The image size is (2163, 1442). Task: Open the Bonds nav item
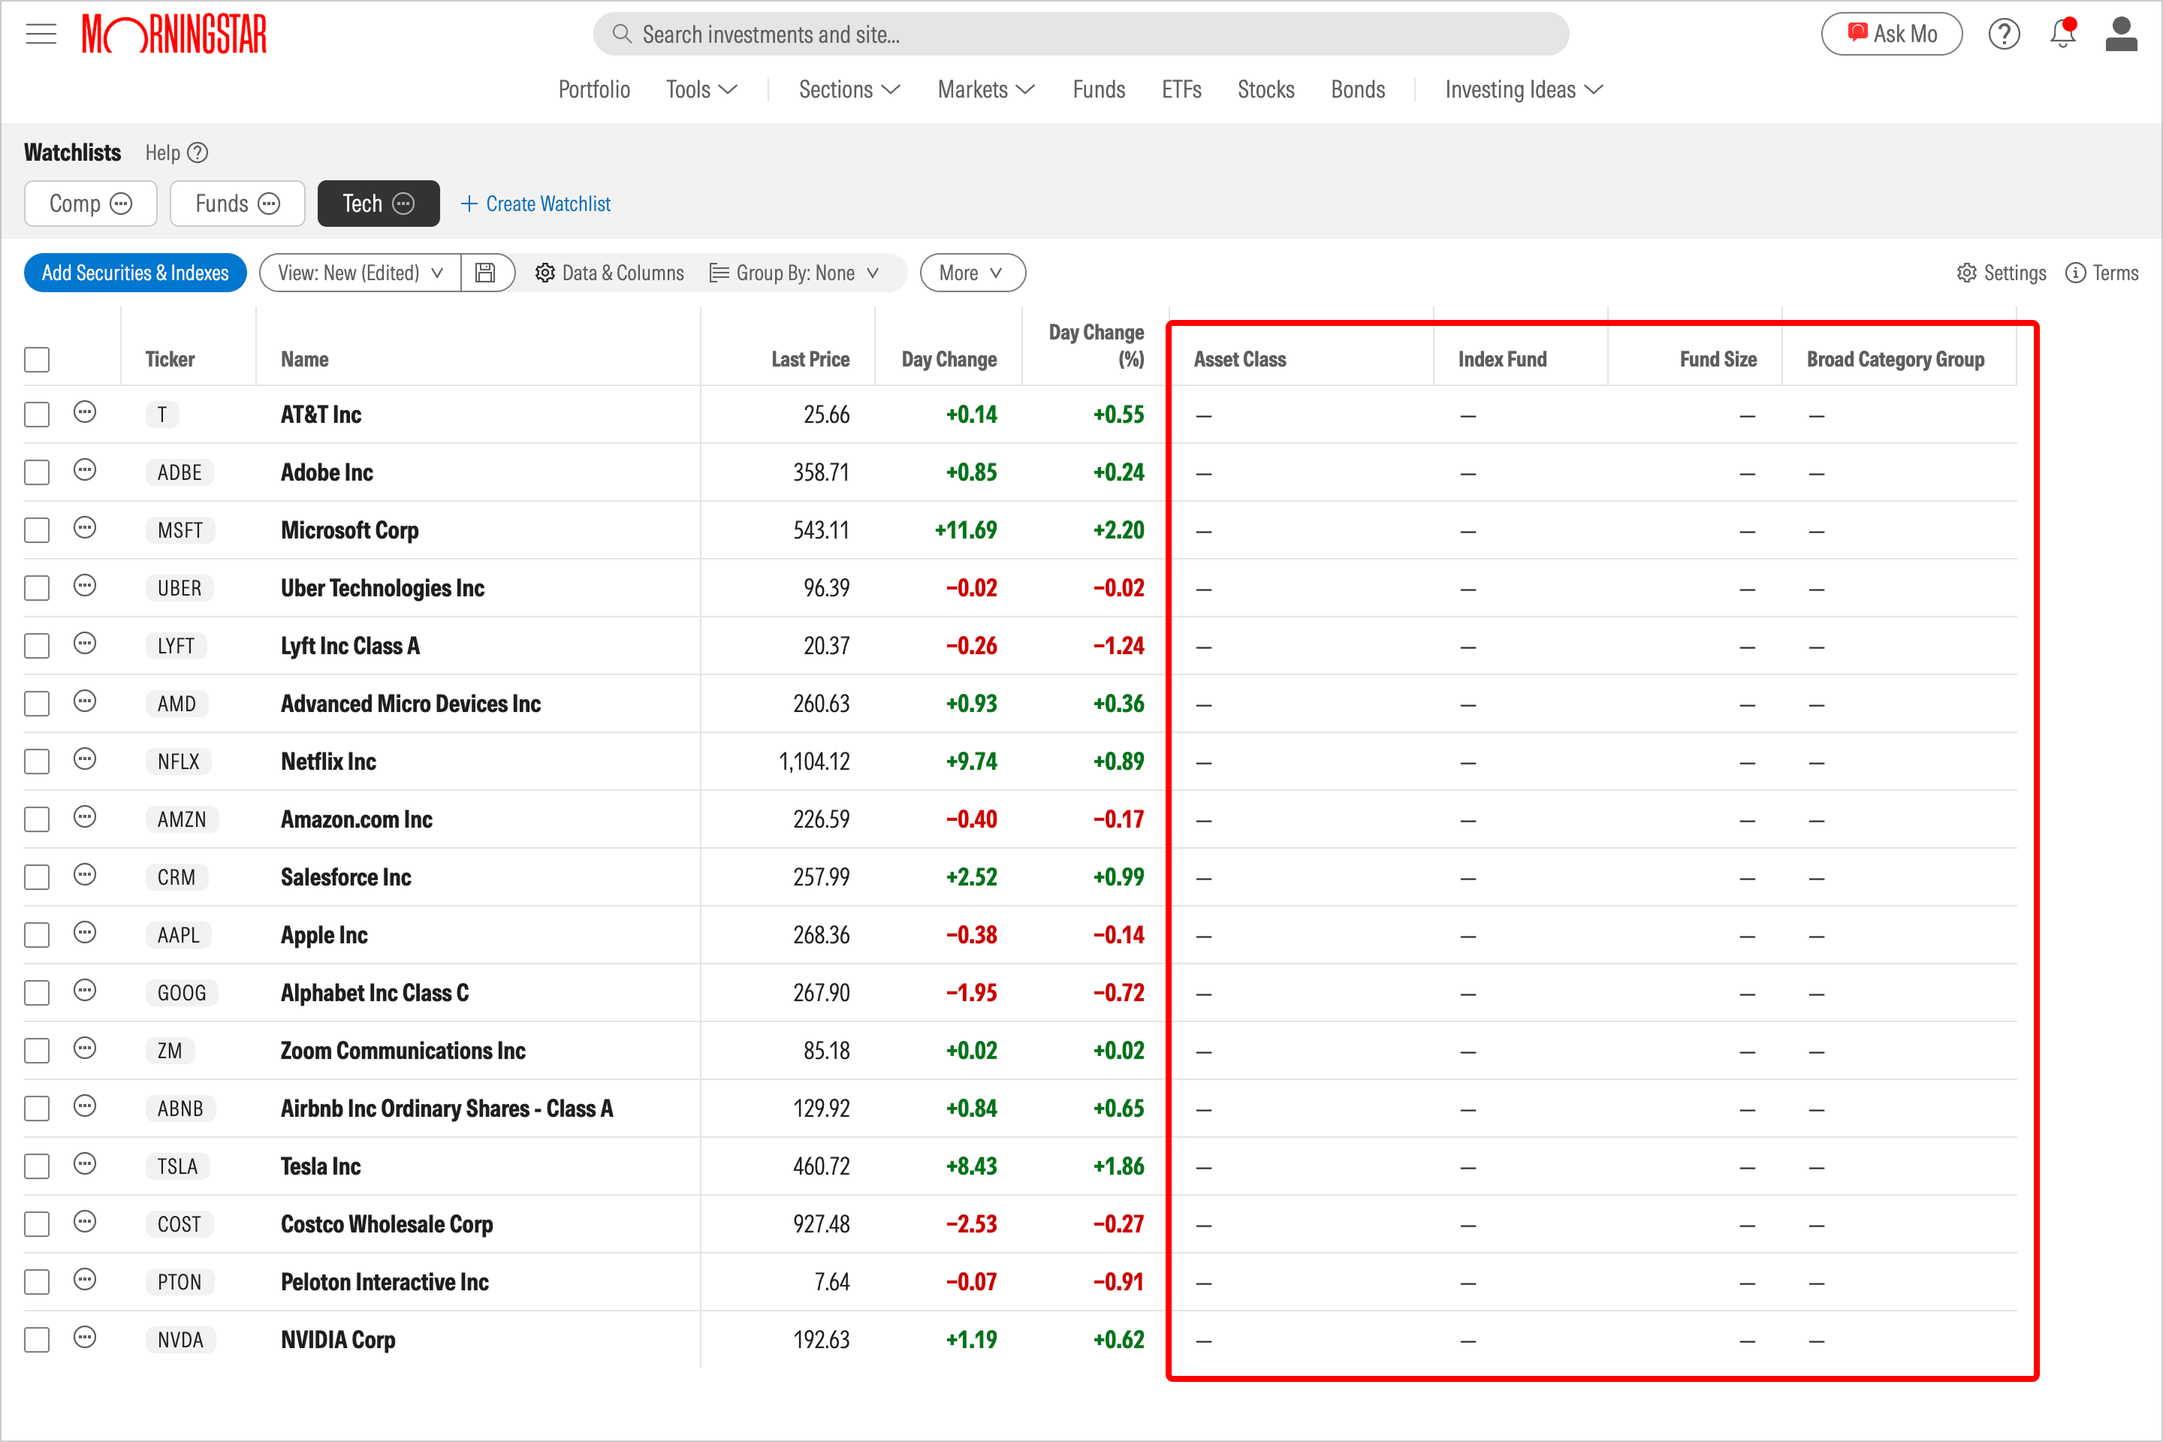point(1357,89)
